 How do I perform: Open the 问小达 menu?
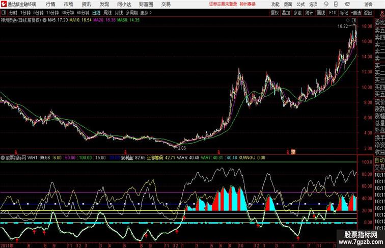[x=124, y=4]
